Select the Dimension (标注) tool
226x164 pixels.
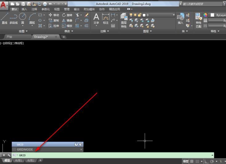coord(106,19)
